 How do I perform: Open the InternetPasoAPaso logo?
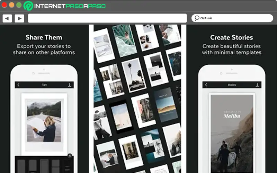click(65, 6)
